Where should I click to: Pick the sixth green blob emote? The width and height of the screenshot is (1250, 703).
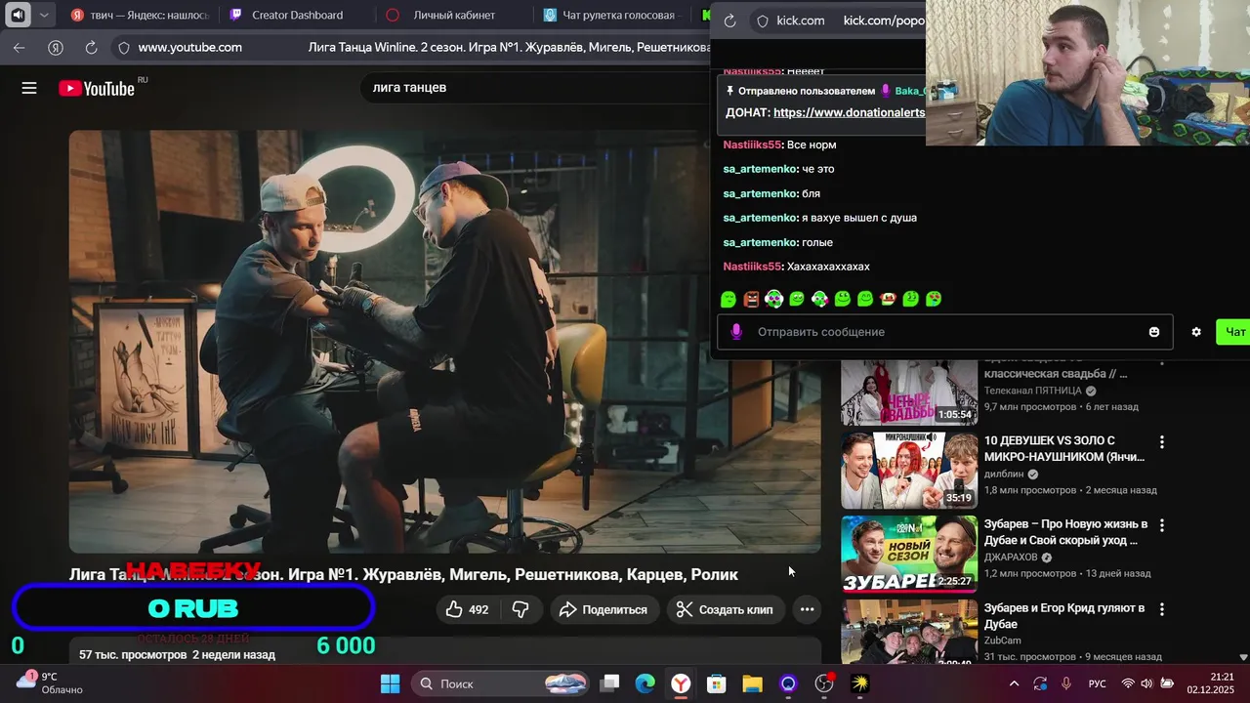[842, 299]
